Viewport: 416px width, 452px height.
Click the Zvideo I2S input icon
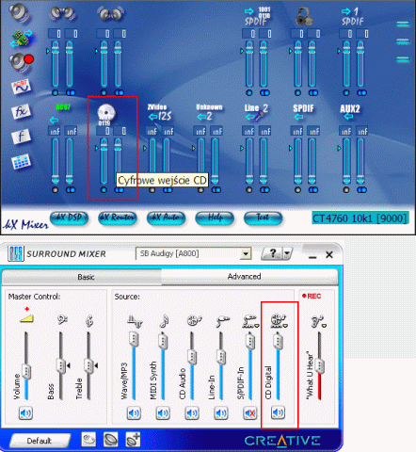(x=160, y=112)
